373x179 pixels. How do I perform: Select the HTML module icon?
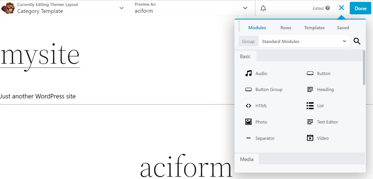(248, 106)
